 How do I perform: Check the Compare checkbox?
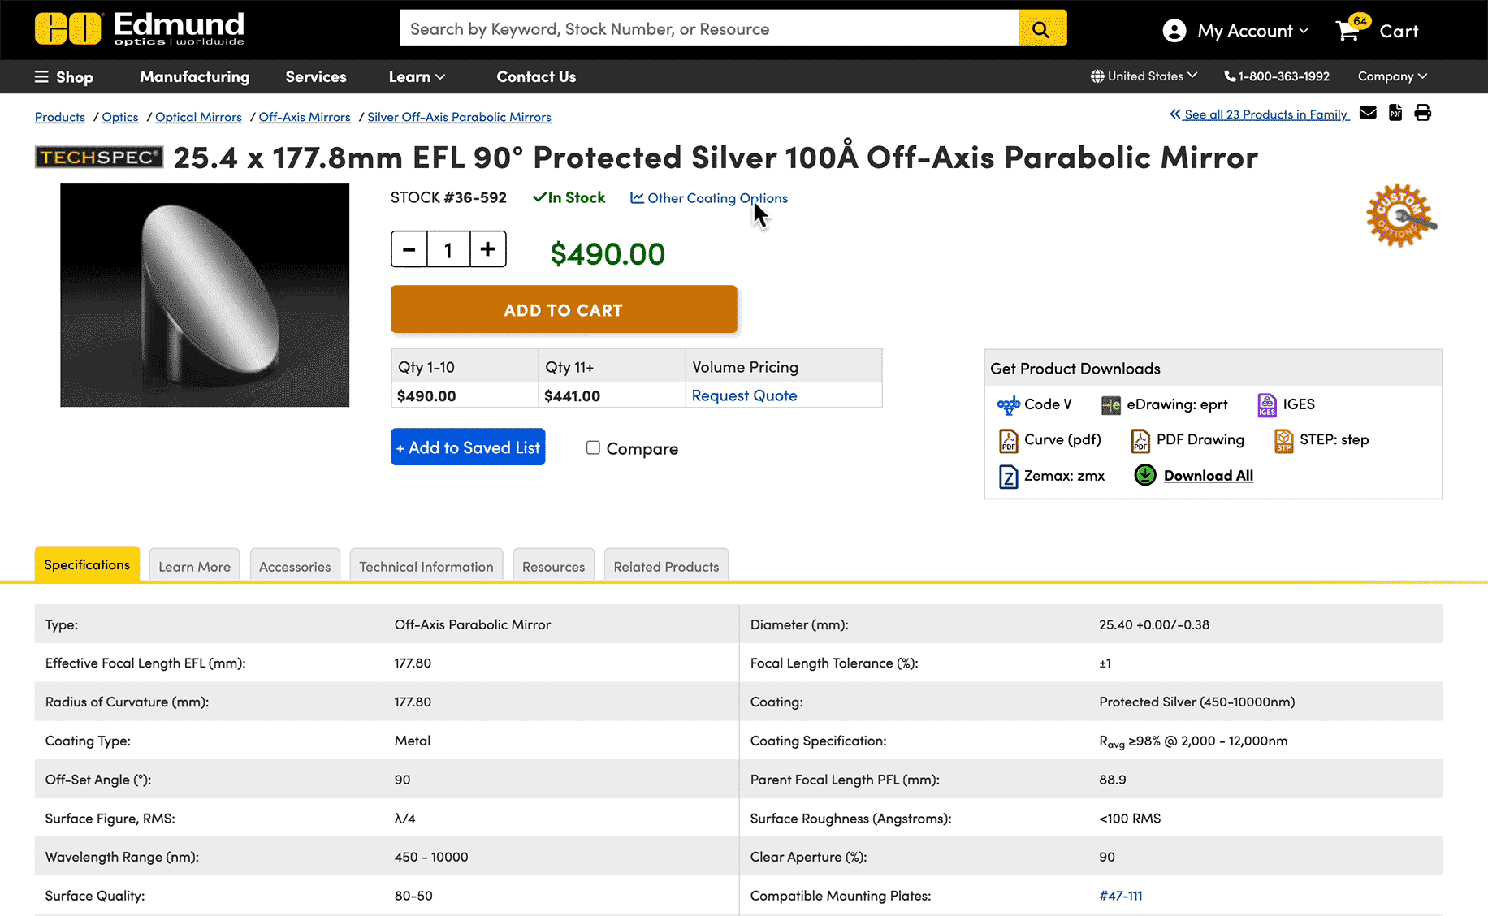click(593, 448)
